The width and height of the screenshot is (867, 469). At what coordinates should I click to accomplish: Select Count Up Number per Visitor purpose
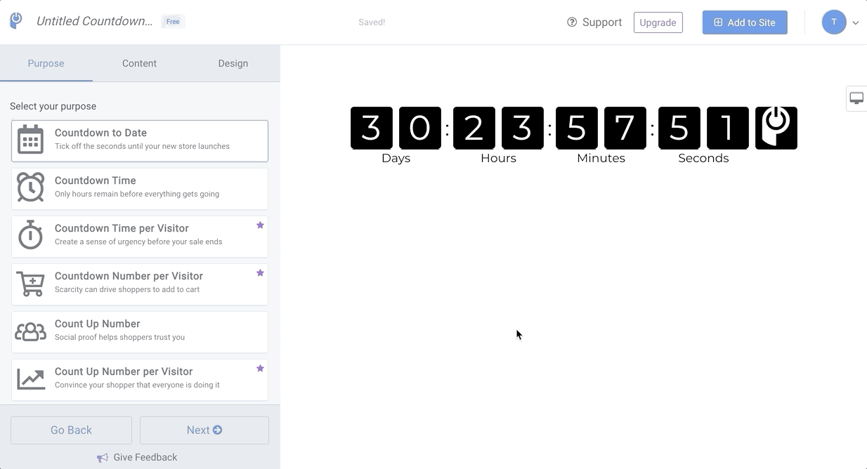point(140,379)
